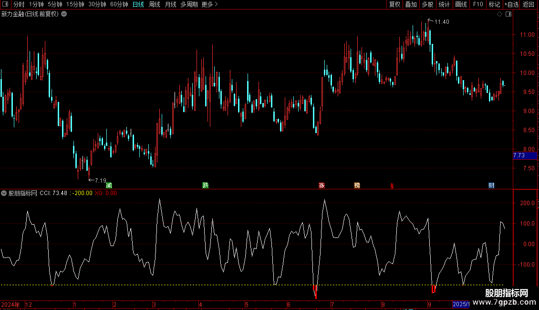Select the 1分钟 period tab
This screenshot has width=539, height=310.
pyautogui.click(x=36, y=4)
